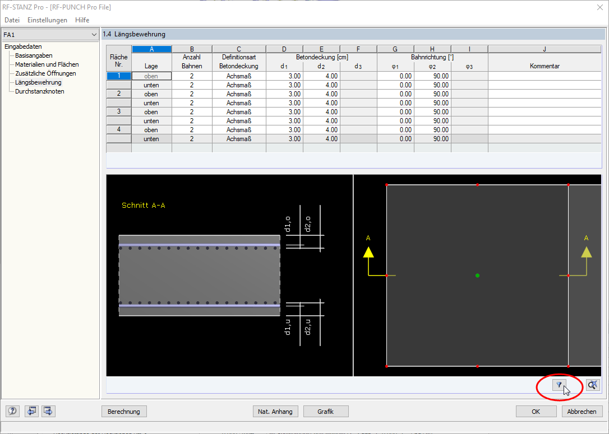Click the Nat. Anhang button
Image resolution: width=609 pixels, height=434 pixels.
(275, 411)
